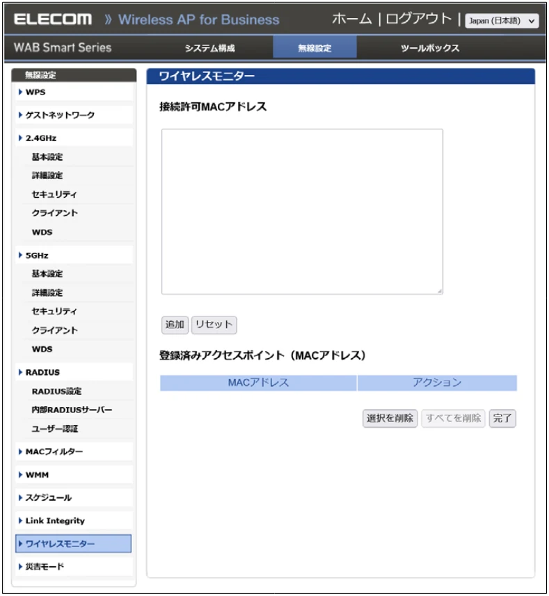
Task: Collapse the RADIUS section
Action: click(x=74, y=372)
